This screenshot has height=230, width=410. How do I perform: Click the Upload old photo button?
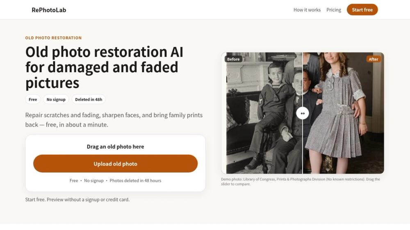click(x=115, y=163)
